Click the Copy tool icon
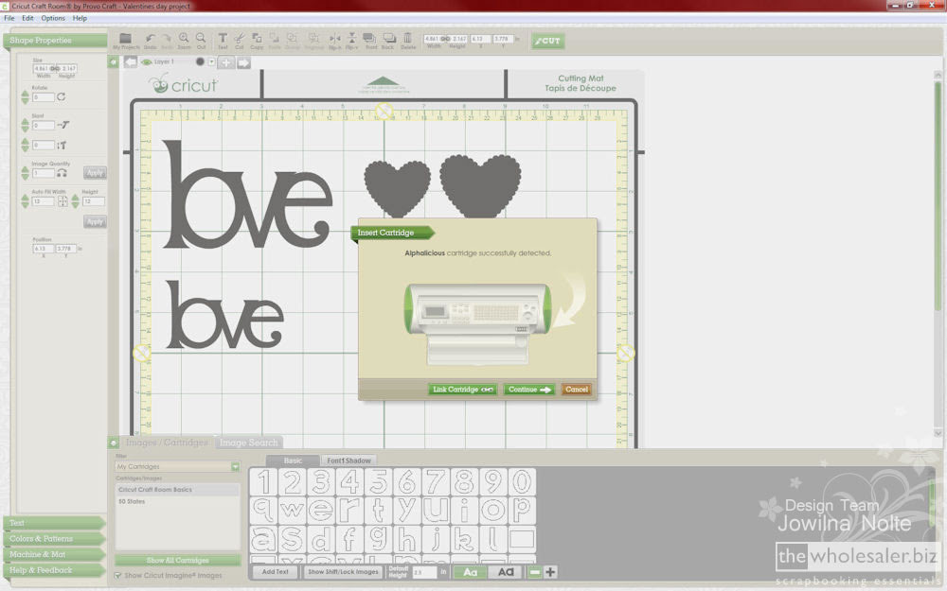947x591 pixels. 257,38
